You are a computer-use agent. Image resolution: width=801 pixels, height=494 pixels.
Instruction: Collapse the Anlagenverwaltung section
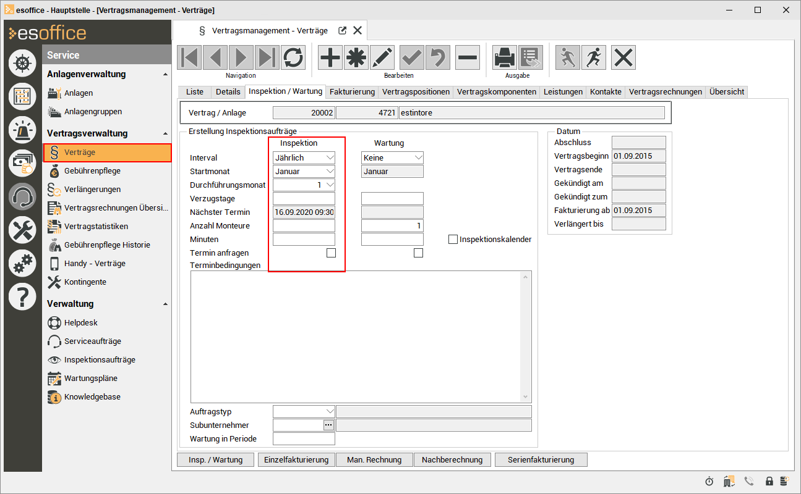coord(165,75)
